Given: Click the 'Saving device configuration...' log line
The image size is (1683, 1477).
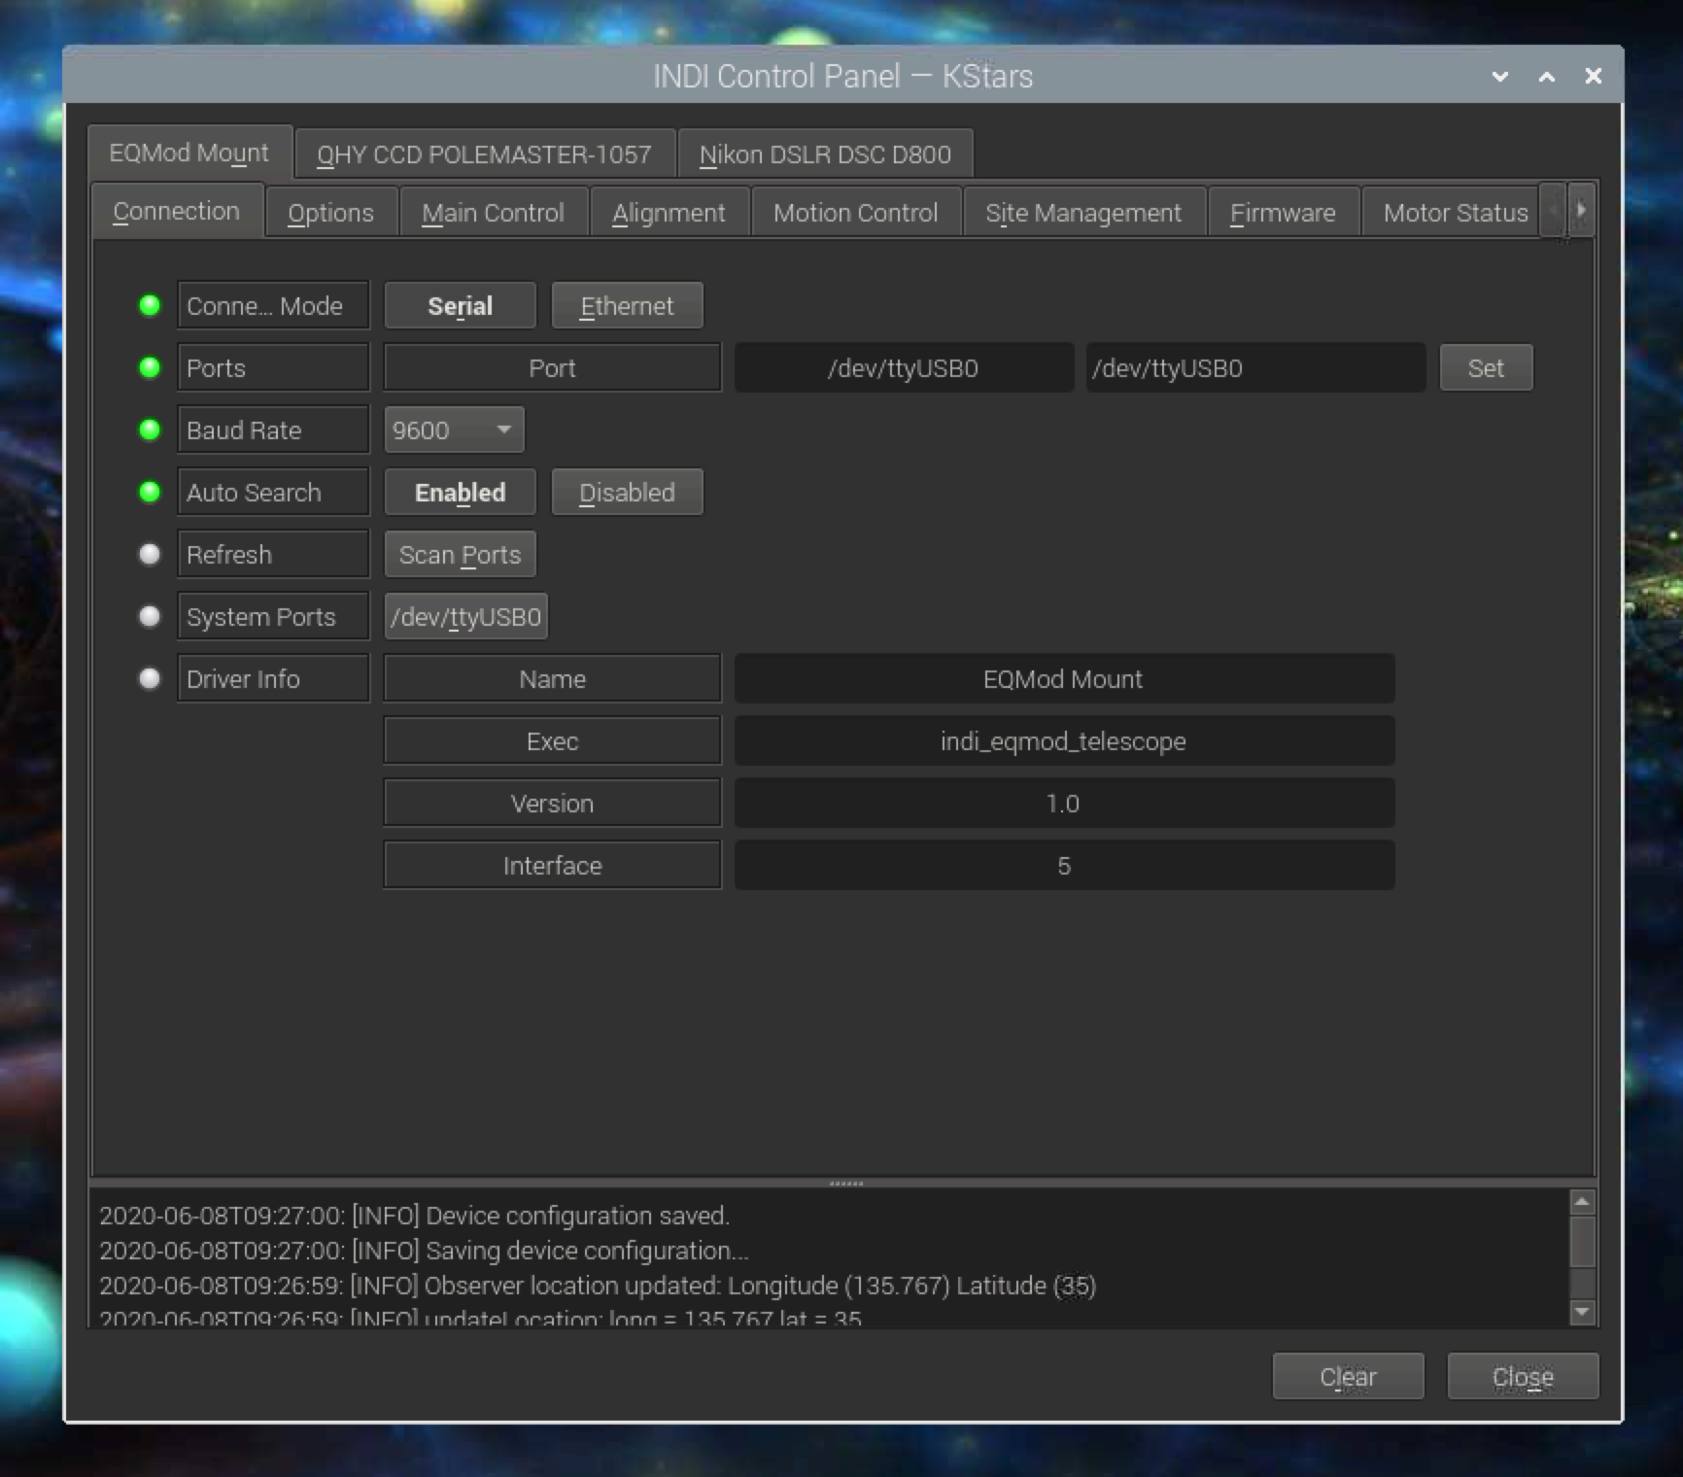Looking at the screenshot, I should coord(424,1251).
